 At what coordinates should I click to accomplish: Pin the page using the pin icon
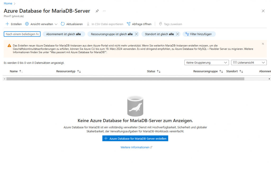coord(97,11)
